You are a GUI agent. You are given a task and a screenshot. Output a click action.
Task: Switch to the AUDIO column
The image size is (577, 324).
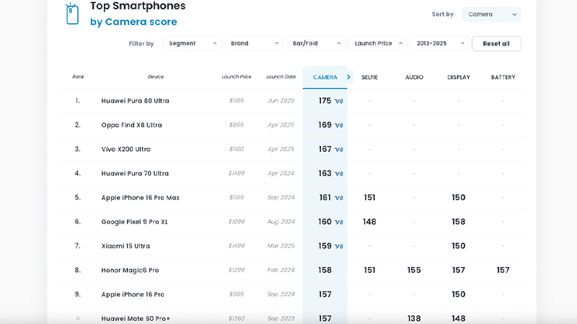coord(414,77)
